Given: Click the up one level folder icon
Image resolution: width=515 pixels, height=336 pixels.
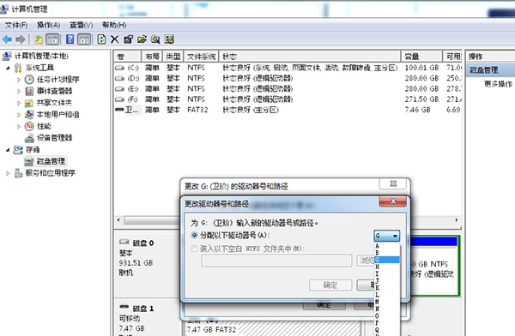Looking at the screenshot, I should tap(39, 39).
